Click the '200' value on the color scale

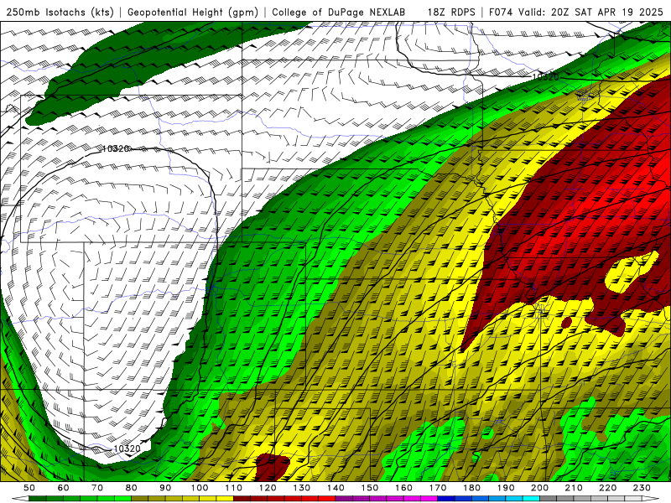(540, 488)
